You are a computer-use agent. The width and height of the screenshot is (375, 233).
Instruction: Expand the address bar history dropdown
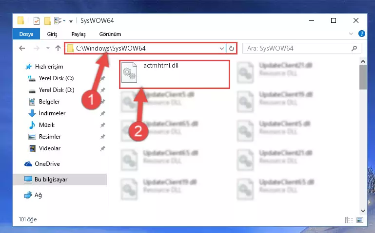pos(222,49)
